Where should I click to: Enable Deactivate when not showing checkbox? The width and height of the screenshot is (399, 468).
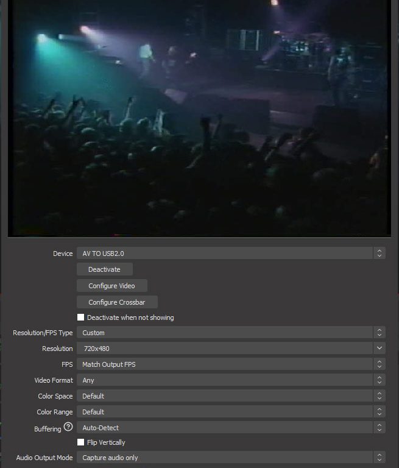(x=81, y=317)
